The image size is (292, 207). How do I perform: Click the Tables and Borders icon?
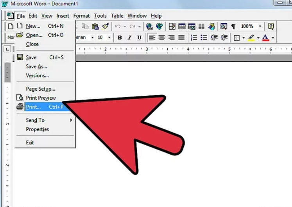coord(172,27)
